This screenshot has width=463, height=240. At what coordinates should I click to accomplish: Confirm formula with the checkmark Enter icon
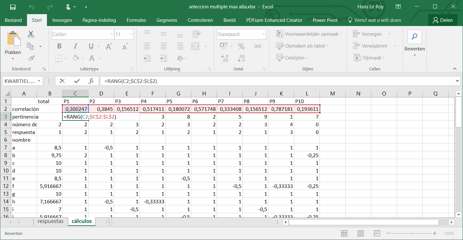tap(77, 81)
